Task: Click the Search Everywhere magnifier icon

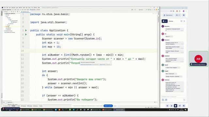Action: pos(154,10)
